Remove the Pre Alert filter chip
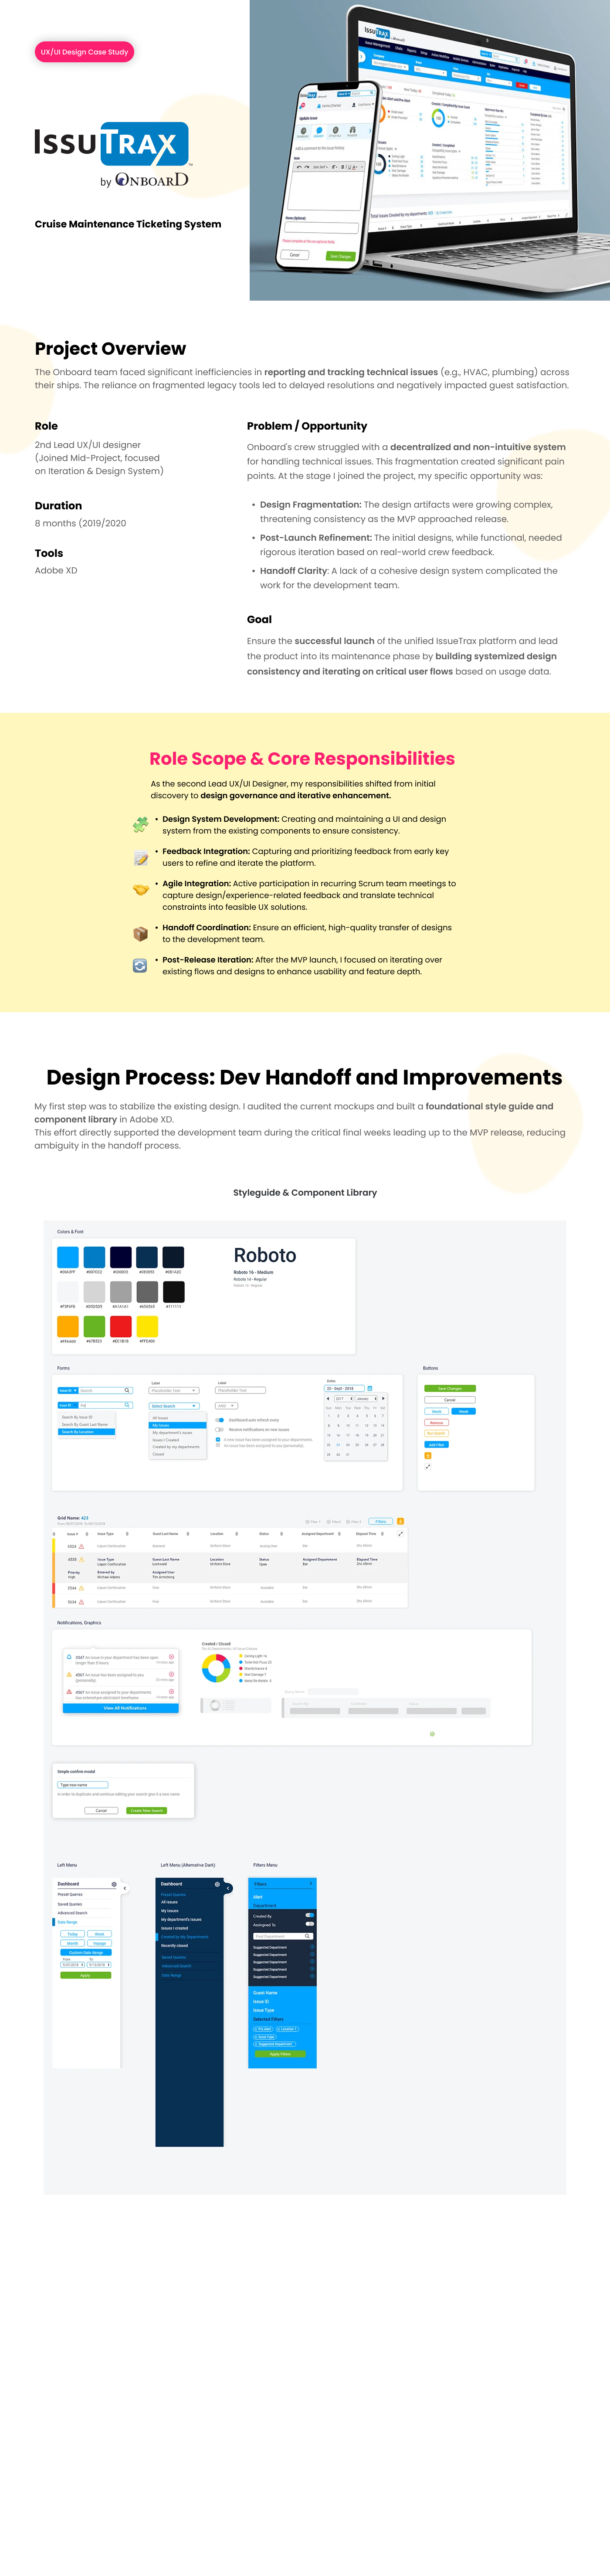This screenshot has height=2576, width=610. coord(263,2029)
